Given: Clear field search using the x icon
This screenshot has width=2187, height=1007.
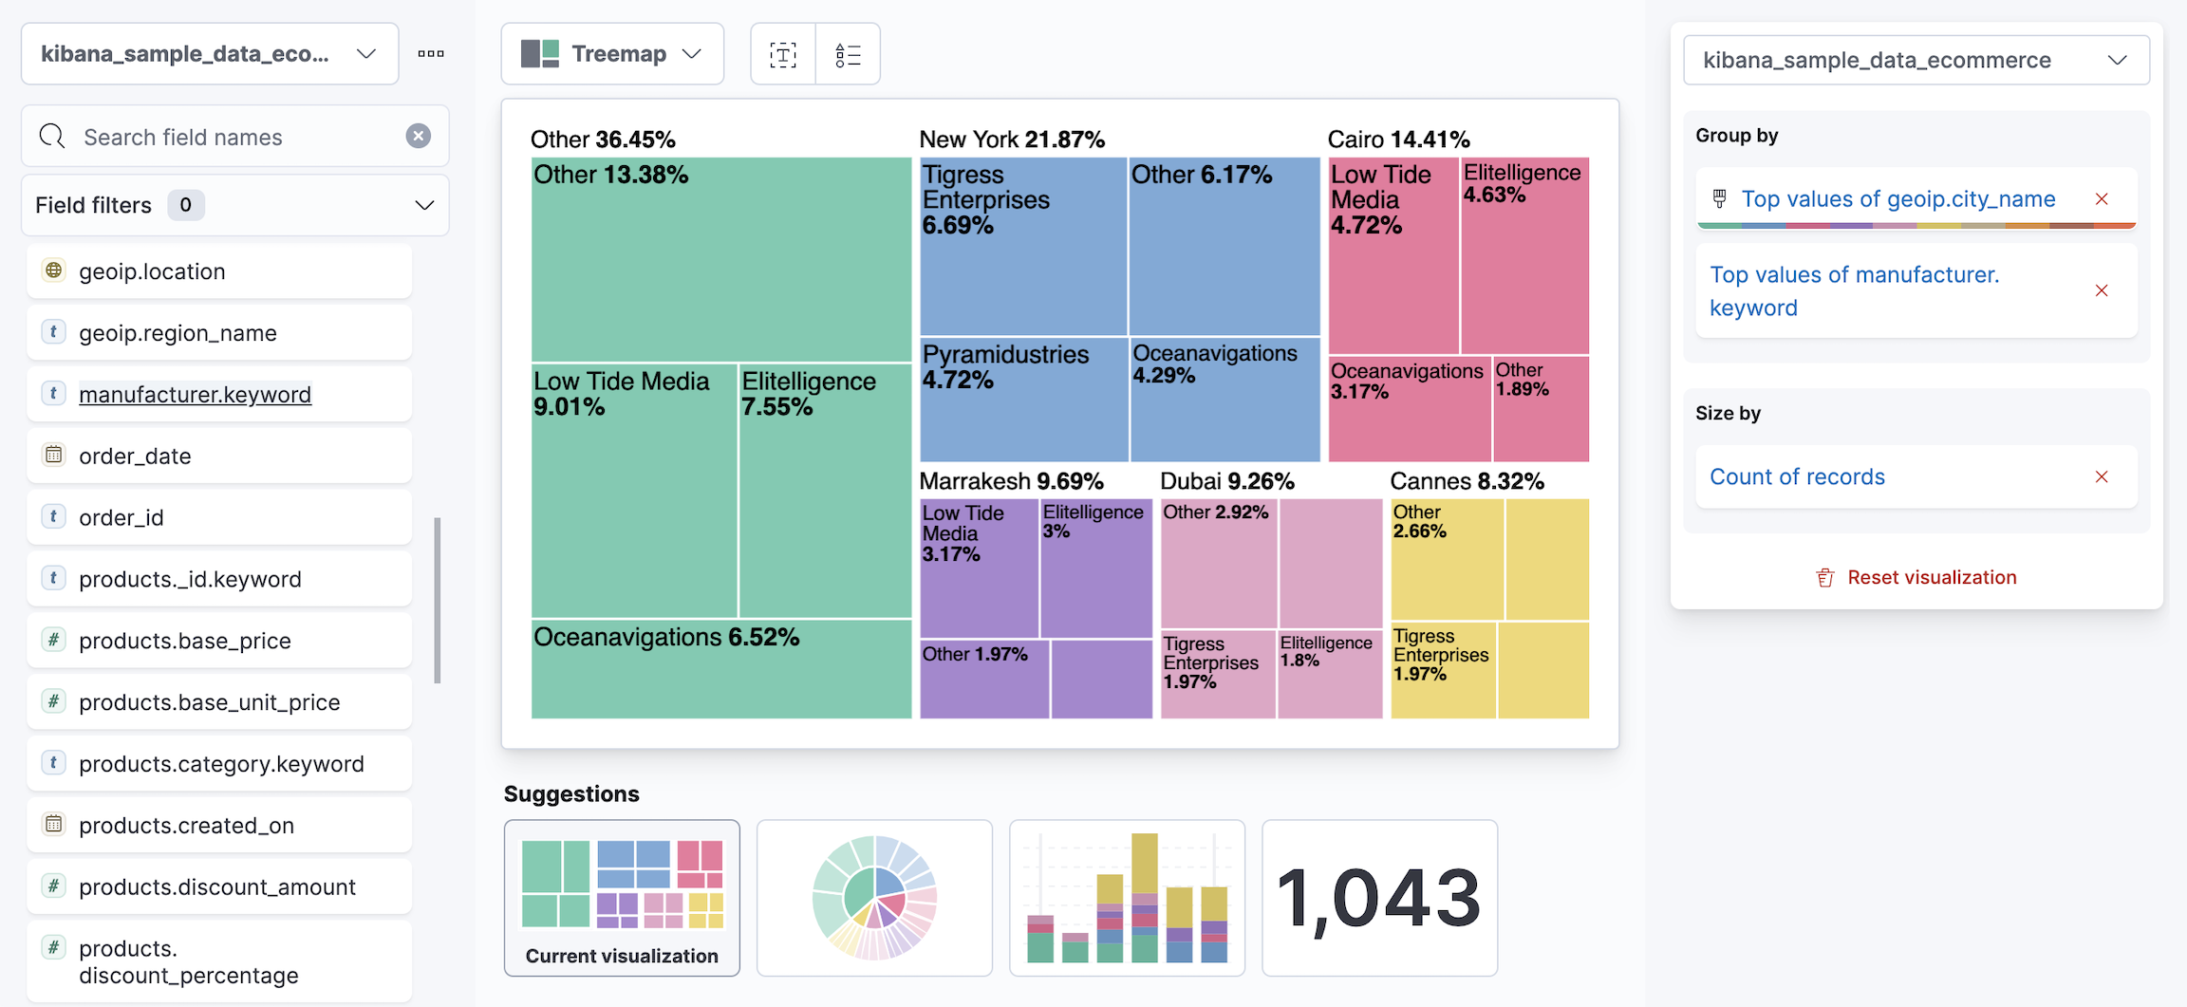Looking at the screenshot, I should pos(419,136).
